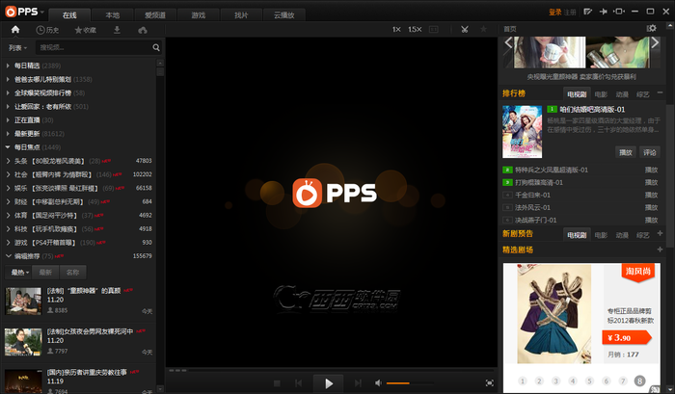Set playback speed to 1.5X
Viewport: 675px width, 394px height.
pos(415,29)
